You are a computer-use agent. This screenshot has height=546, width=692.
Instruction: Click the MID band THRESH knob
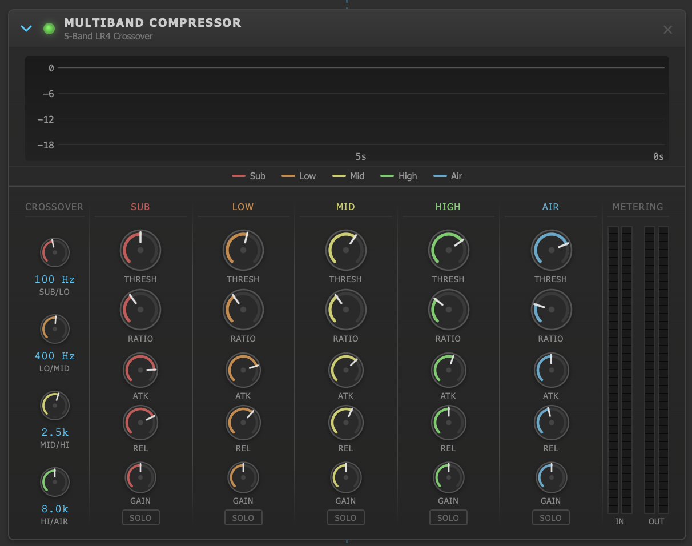coord(346,250)
